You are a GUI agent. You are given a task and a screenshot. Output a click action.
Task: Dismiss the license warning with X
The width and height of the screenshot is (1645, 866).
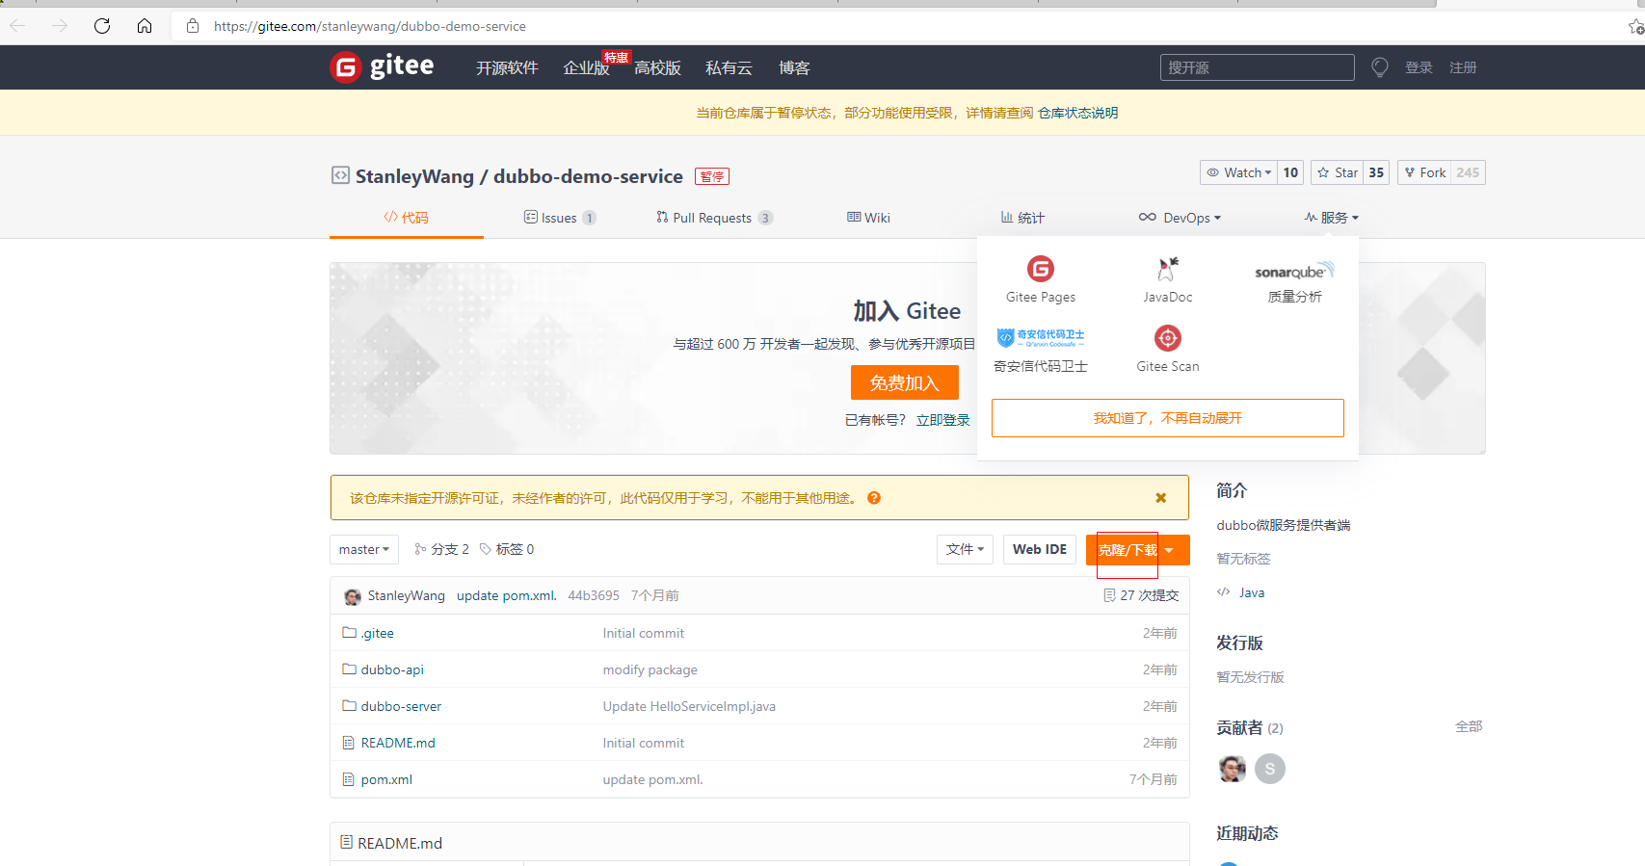1161,498
